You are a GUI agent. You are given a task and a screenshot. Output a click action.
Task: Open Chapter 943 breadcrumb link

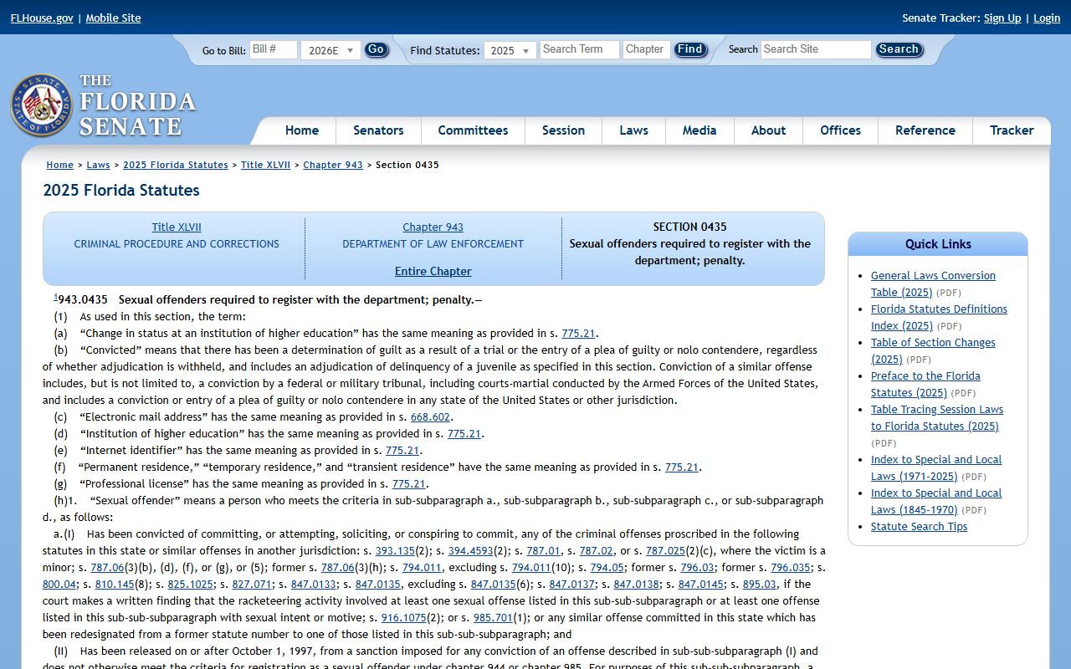333,165
